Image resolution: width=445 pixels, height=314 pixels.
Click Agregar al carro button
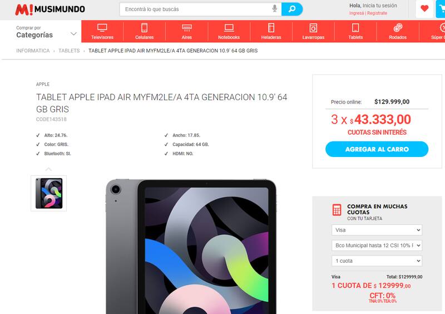click(x=377, y=149)
